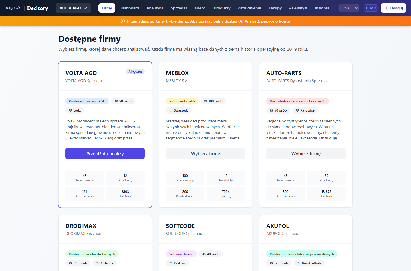
Task: Click the DROBIMAX company title
Action: (x=81, y=226)
